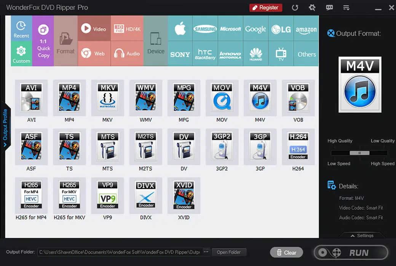Select the M2TS format
Viewport: 396px width, 266px height.
click(146, 147)
